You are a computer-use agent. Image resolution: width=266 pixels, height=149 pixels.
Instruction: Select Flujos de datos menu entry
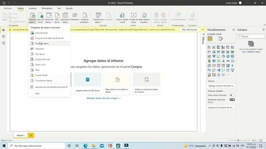49,43
